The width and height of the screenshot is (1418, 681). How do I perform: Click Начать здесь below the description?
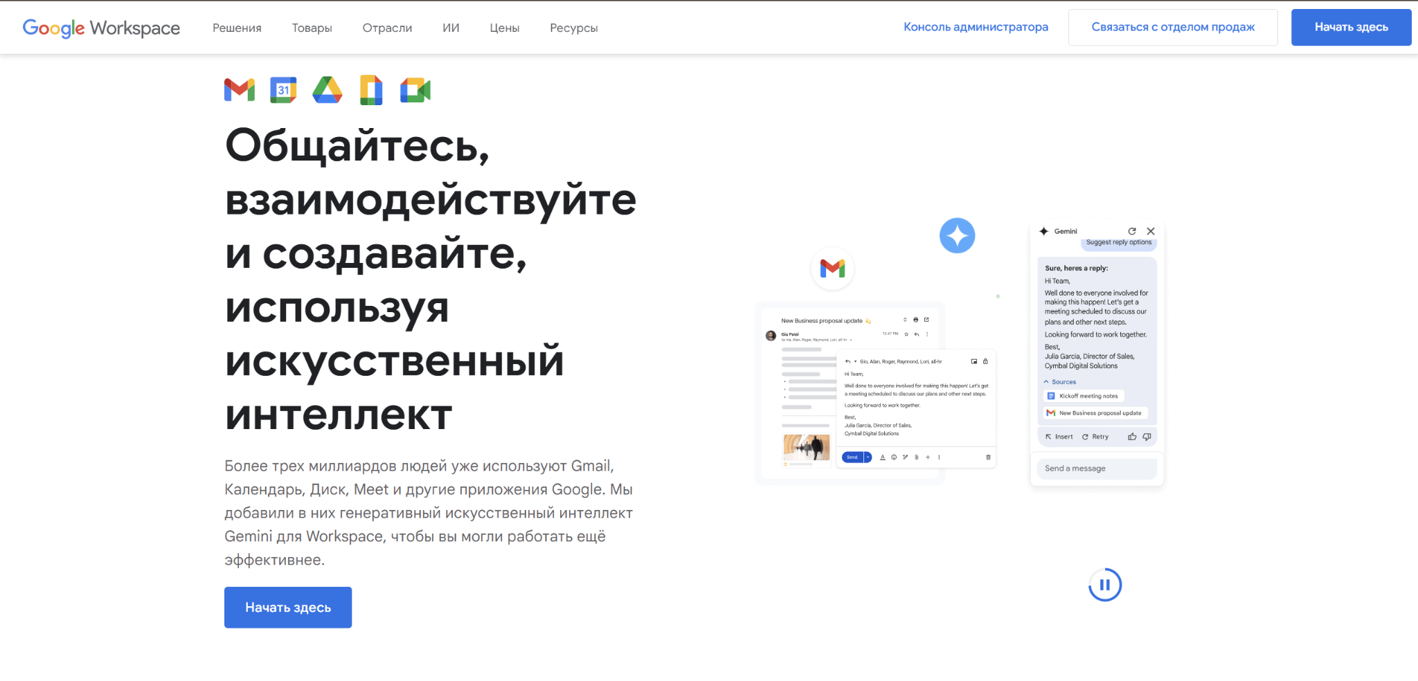click(288, 608)
